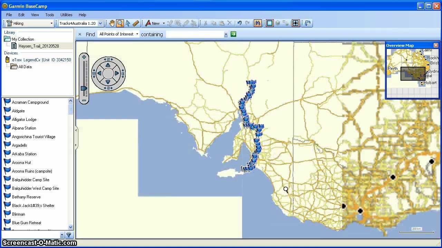Click the Paste icon

click(222, 23)
